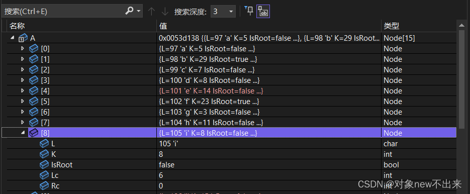Select value L=103 'g' K=3 row
Screen dimensions: 470x194
209,112
